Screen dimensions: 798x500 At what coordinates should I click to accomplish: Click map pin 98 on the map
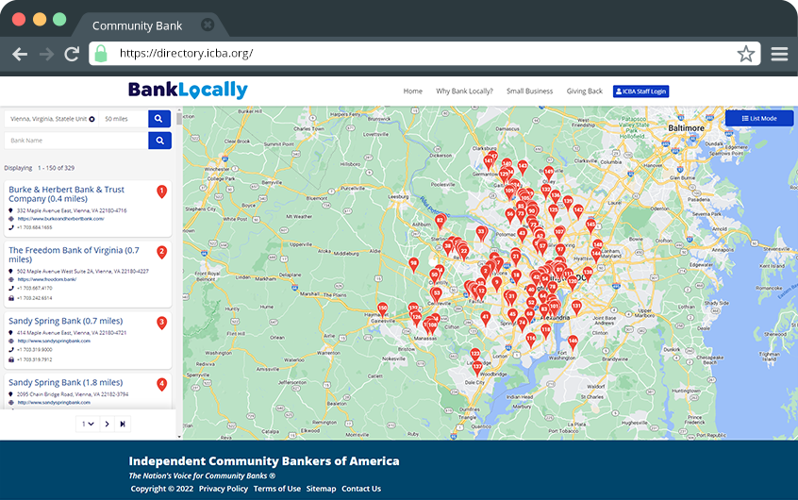click(414, 265)
